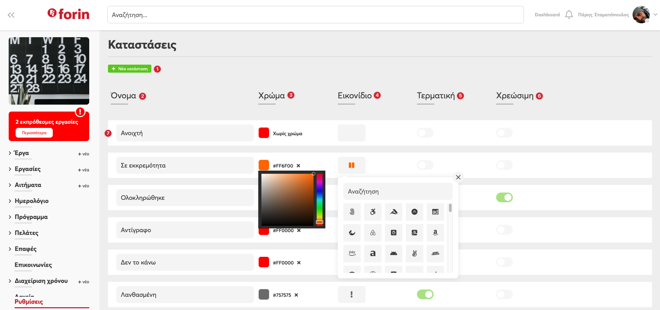Pick the accessible wheelchair icon
The width and height of the screenshot is (660, 310).
[373, 212]
